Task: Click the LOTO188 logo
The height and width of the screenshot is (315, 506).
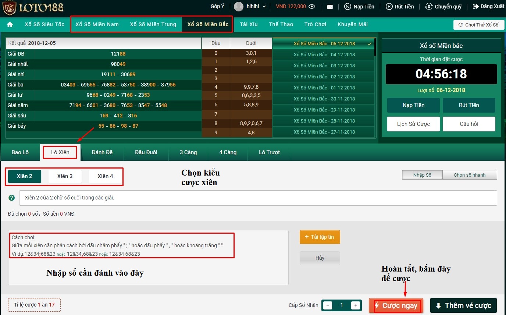Action: pyautogui.click(x=33, y=8)
